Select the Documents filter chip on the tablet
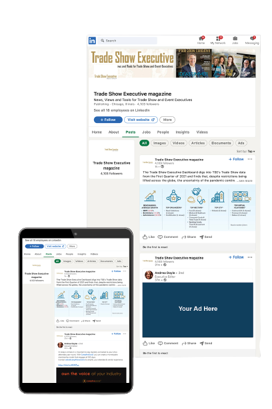 click(107, 261)
